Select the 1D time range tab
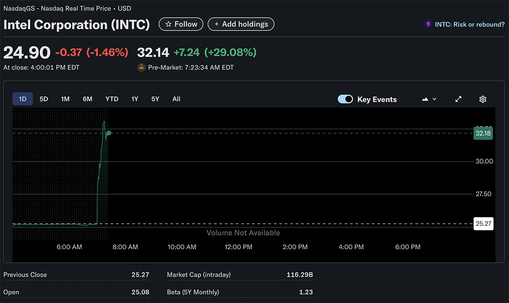Image resolution: width=509 pixels, height=303 pixels. [x=22, y=99]
